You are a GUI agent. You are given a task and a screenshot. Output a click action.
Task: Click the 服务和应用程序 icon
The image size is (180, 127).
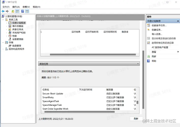tap(7, 49)
